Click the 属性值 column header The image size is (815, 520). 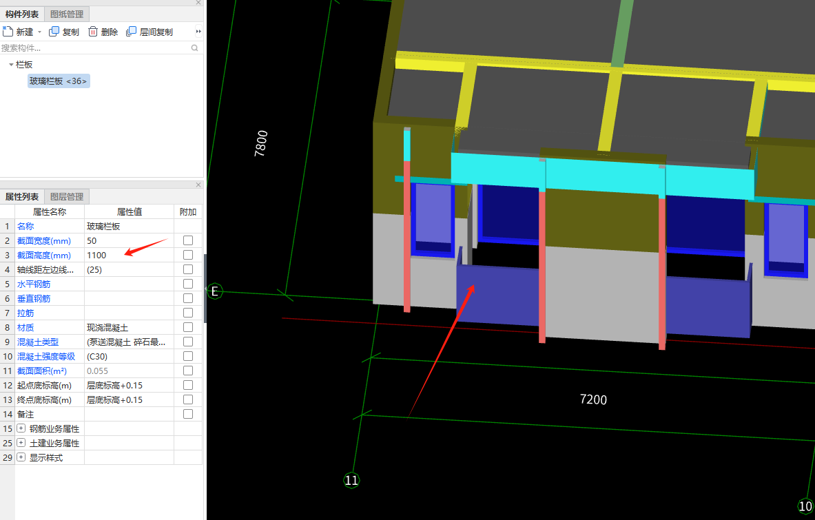point(129,212)
